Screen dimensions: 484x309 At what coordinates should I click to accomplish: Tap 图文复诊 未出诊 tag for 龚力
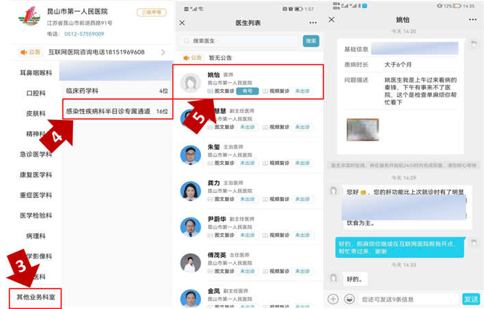[247, 199]
